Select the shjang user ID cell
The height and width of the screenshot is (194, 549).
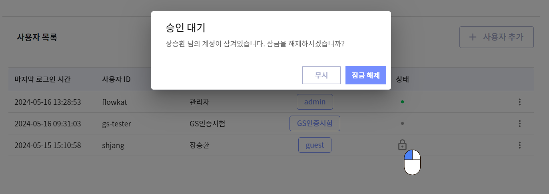click(x=113, y=145)
